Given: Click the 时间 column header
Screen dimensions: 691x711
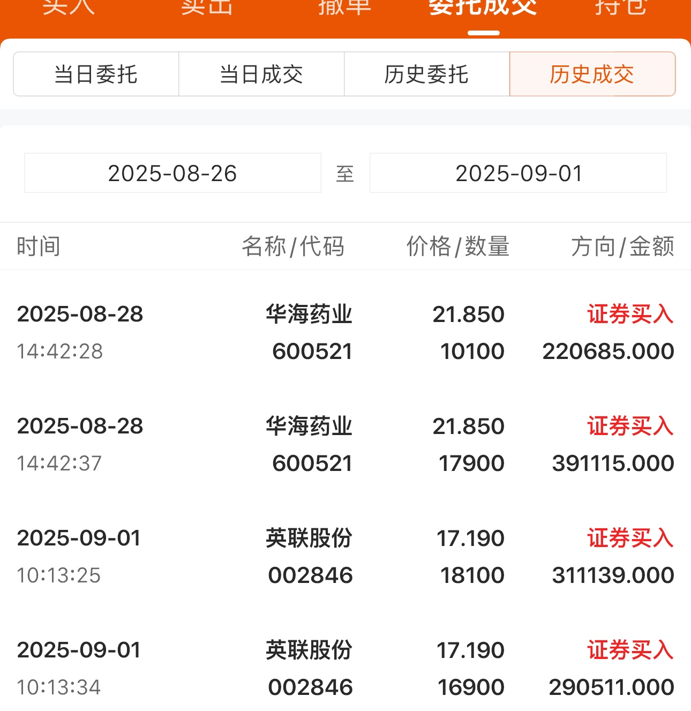Looking at the screenshot, I should click(x=39, y=246).
